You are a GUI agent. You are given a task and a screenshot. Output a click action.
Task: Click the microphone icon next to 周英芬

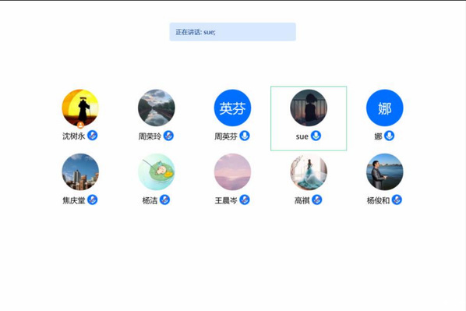tap(245, 136)
